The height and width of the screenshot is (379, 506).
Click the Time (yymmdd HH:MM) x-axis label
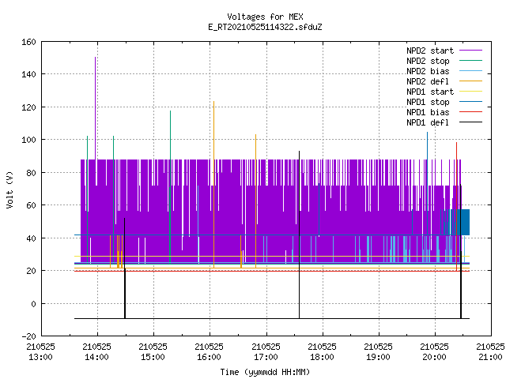point(265,372)
